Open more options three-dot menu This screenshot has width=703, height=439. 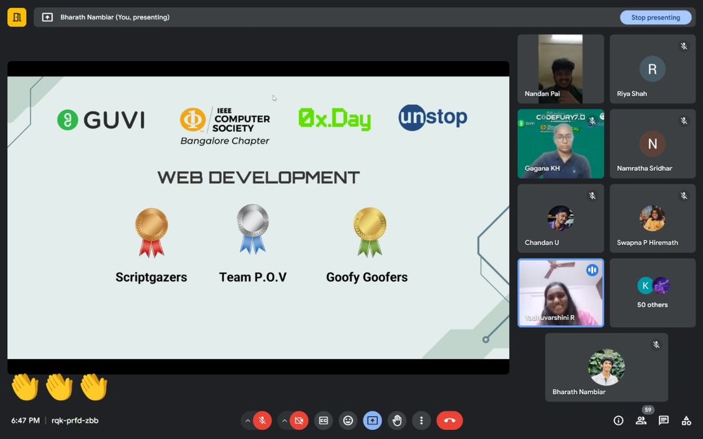[421, 420]
